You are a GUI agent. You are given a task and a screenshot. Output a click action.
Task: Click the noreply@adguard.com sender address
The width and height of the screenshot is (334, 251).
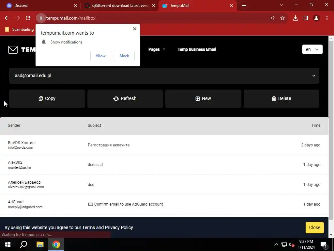pos(25,207)
